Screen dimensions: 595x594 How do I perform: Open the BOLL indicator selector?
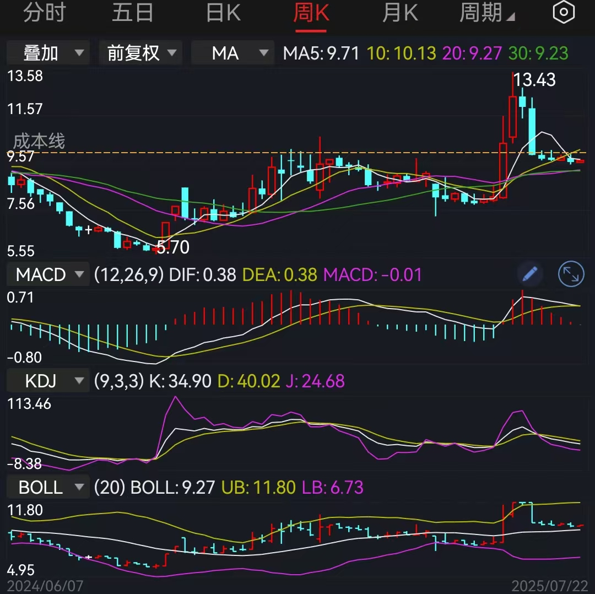[48, 487]
